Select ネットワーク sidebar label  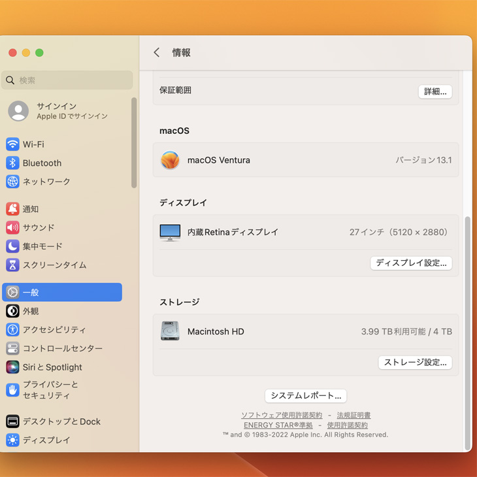coord(46,182)
